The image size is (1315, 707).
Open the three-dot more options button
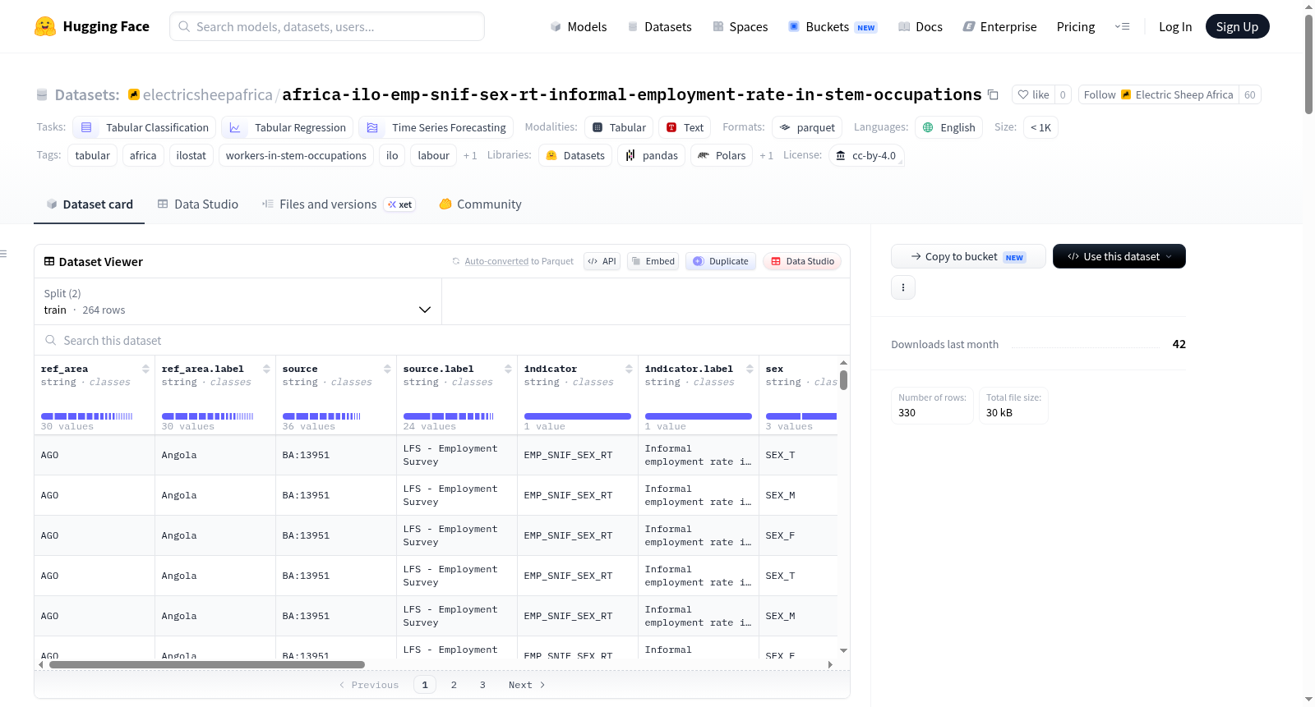[x=903, y=287]
